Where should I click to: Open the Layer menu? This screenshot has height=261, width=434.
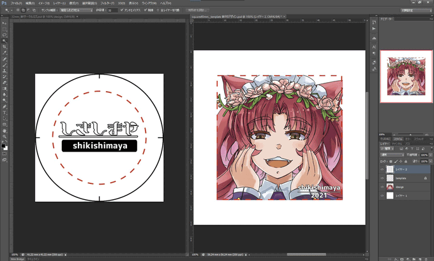pos(59,3)
